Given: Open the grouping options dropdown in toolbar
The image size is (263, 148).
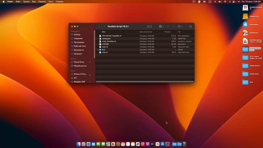Looking at the screenshot, I should point(161,26).
